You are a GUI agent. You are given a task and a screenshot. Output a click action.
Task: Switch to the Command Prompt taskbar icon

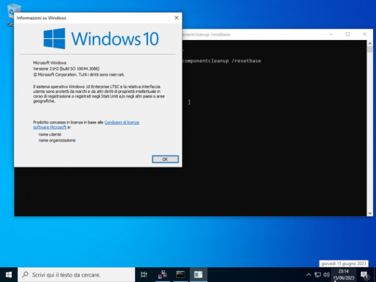tap(181, 275)
